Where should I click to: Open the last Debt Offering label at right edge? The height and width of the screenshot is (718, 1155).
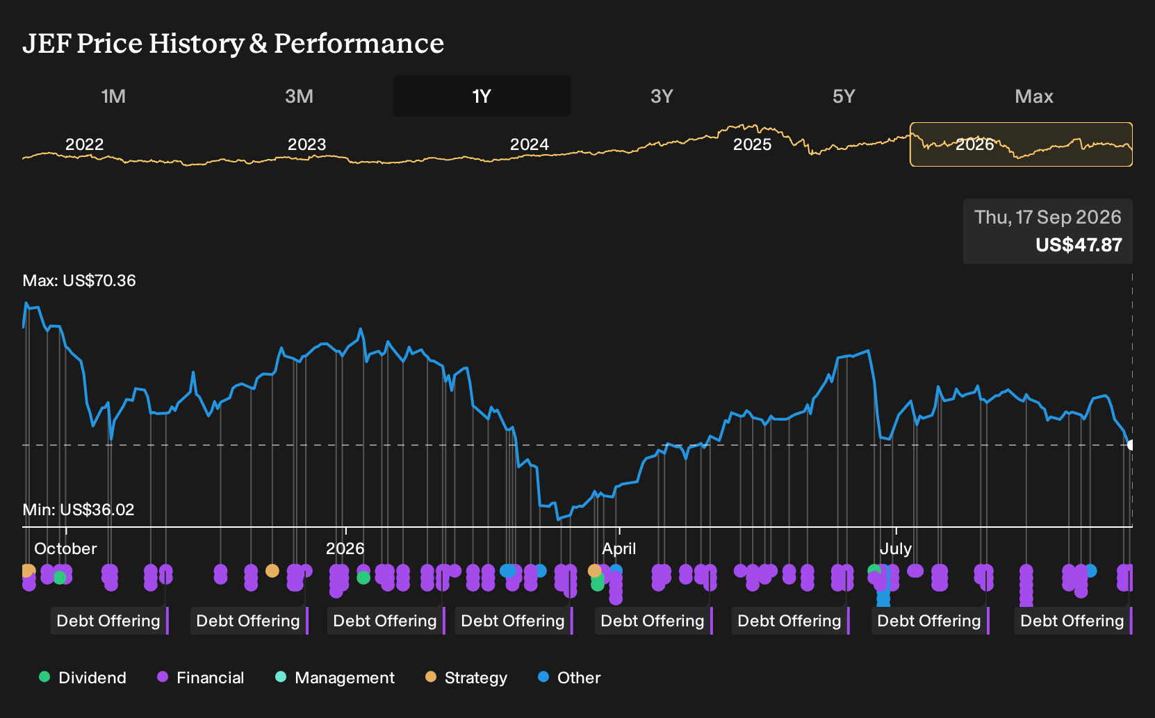(x=1074, y=621)
